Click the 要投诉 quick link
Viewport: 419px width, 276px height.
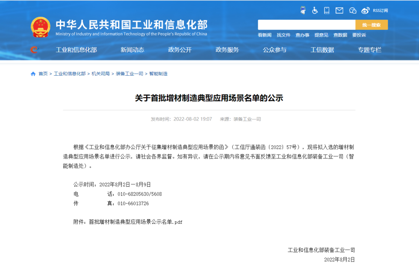[359, 35]
